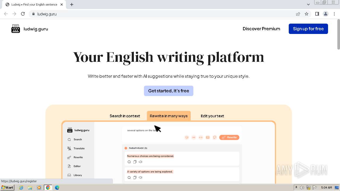Viewport: 340px width, 191px height.
Task: Select Search in the demo sidebar
Action: [75, 140]
